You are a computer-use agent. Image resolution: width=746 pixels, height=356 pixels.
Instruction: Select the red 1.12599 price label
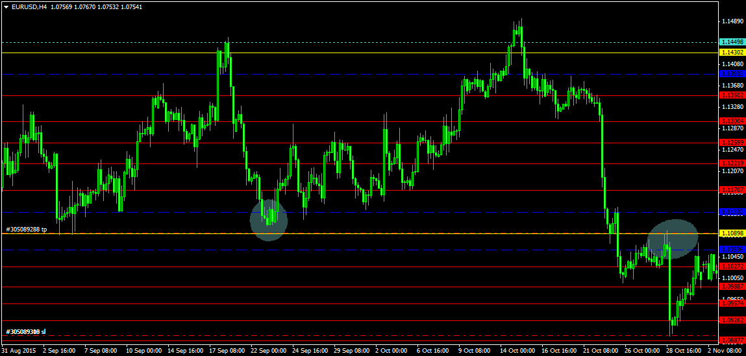[732, 143]
